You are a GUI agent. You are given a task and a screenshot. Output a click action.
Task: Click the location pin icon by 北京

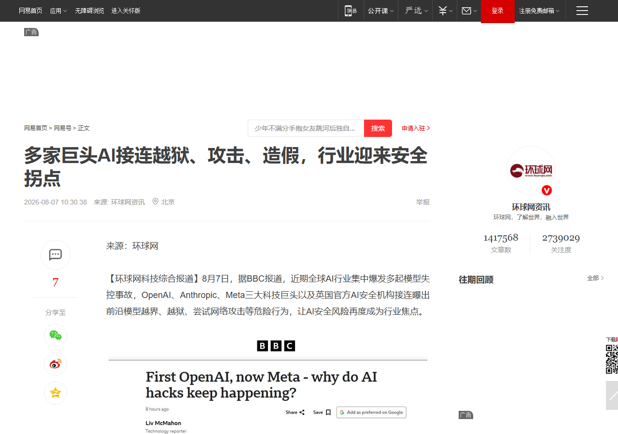click(x=155, y=202)
